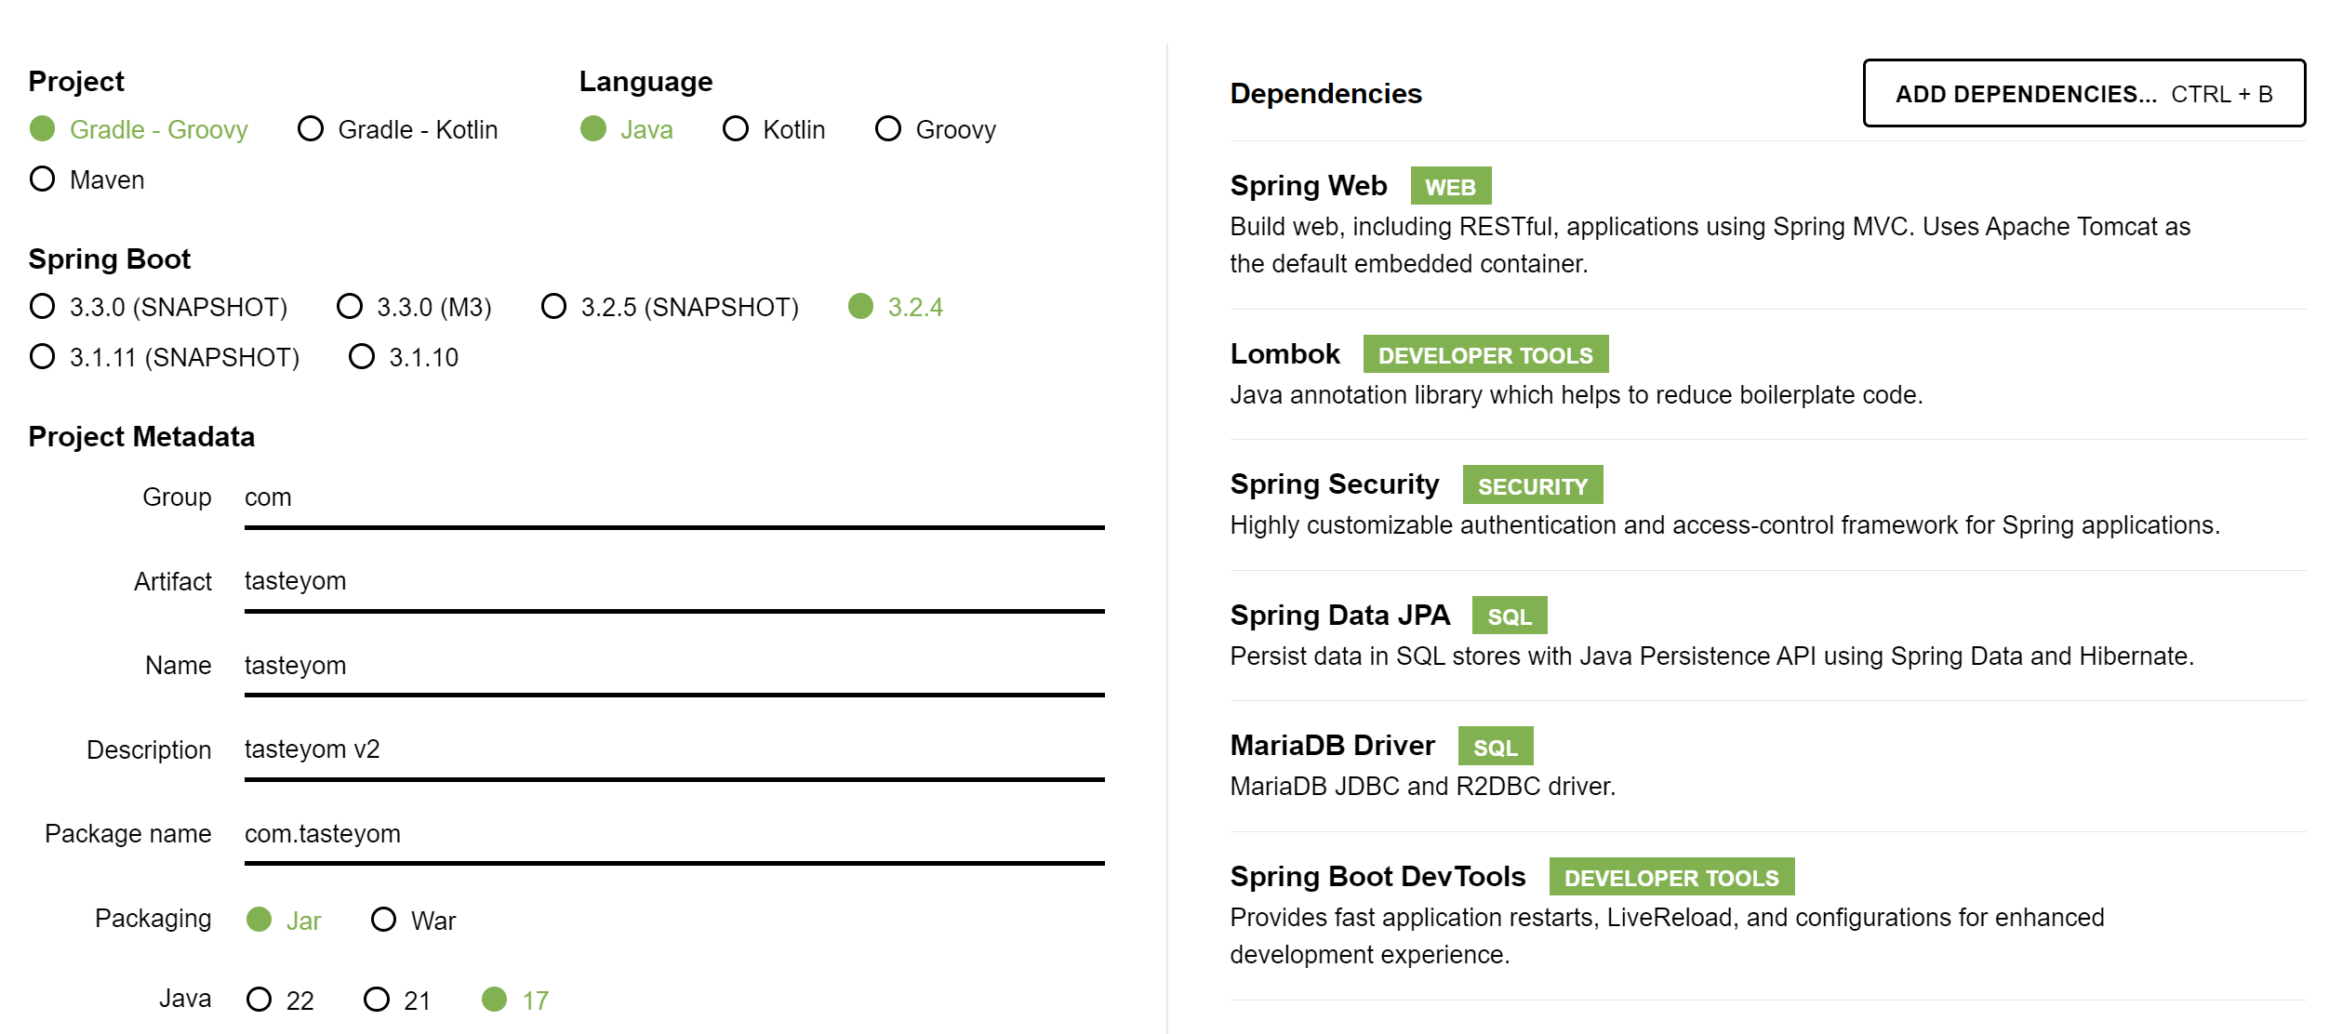Select the Spring Security dependency entry

tap(1767, 505)
